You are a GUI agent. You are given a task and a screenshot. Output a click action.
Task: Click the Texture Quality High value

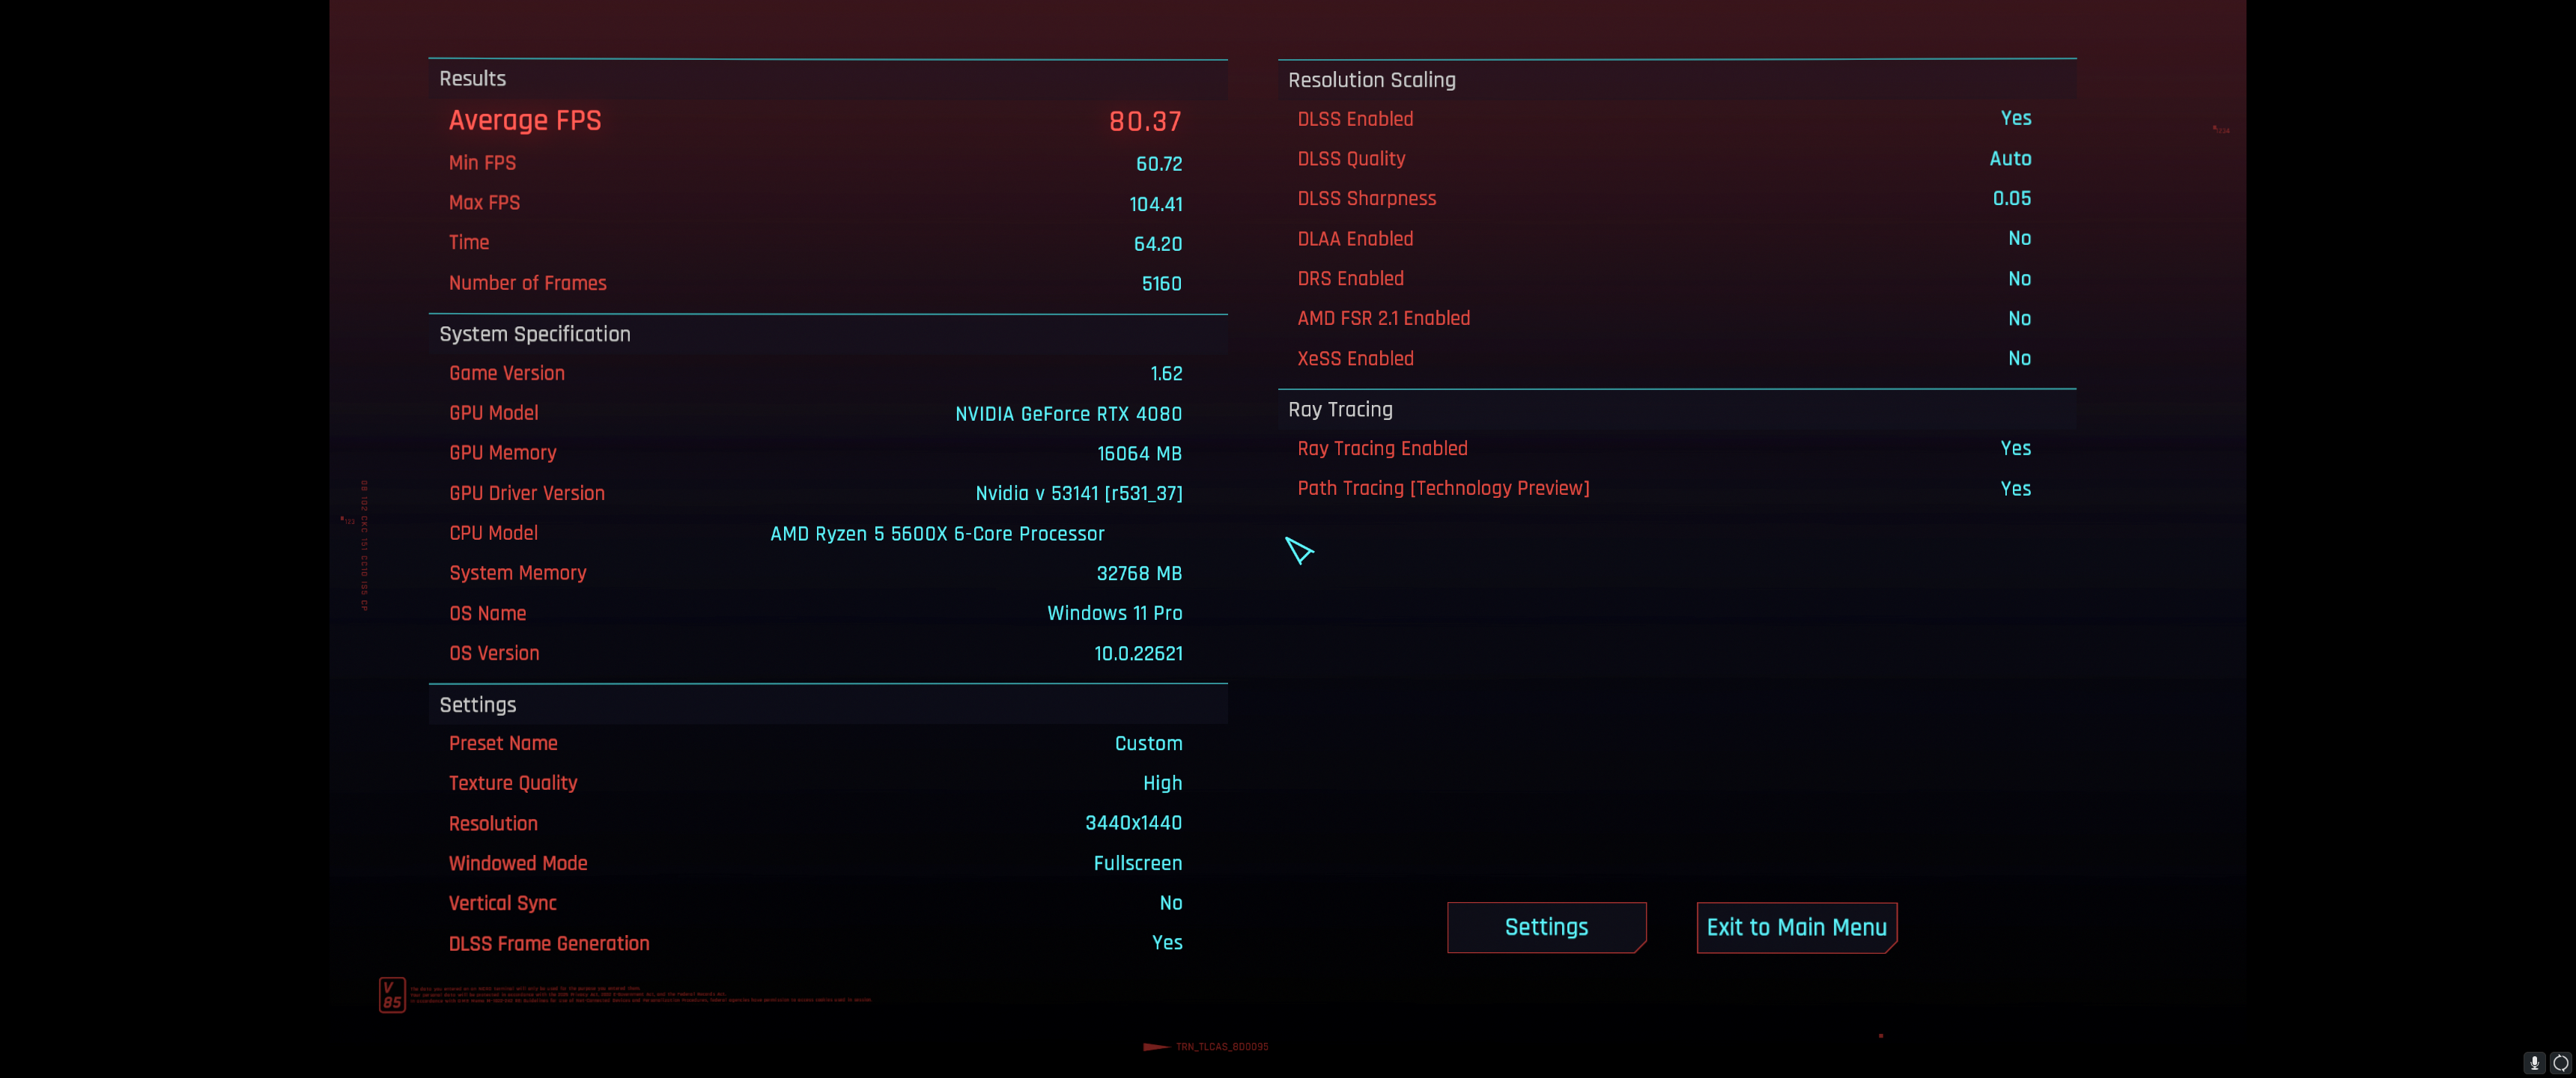(1162, 783)
